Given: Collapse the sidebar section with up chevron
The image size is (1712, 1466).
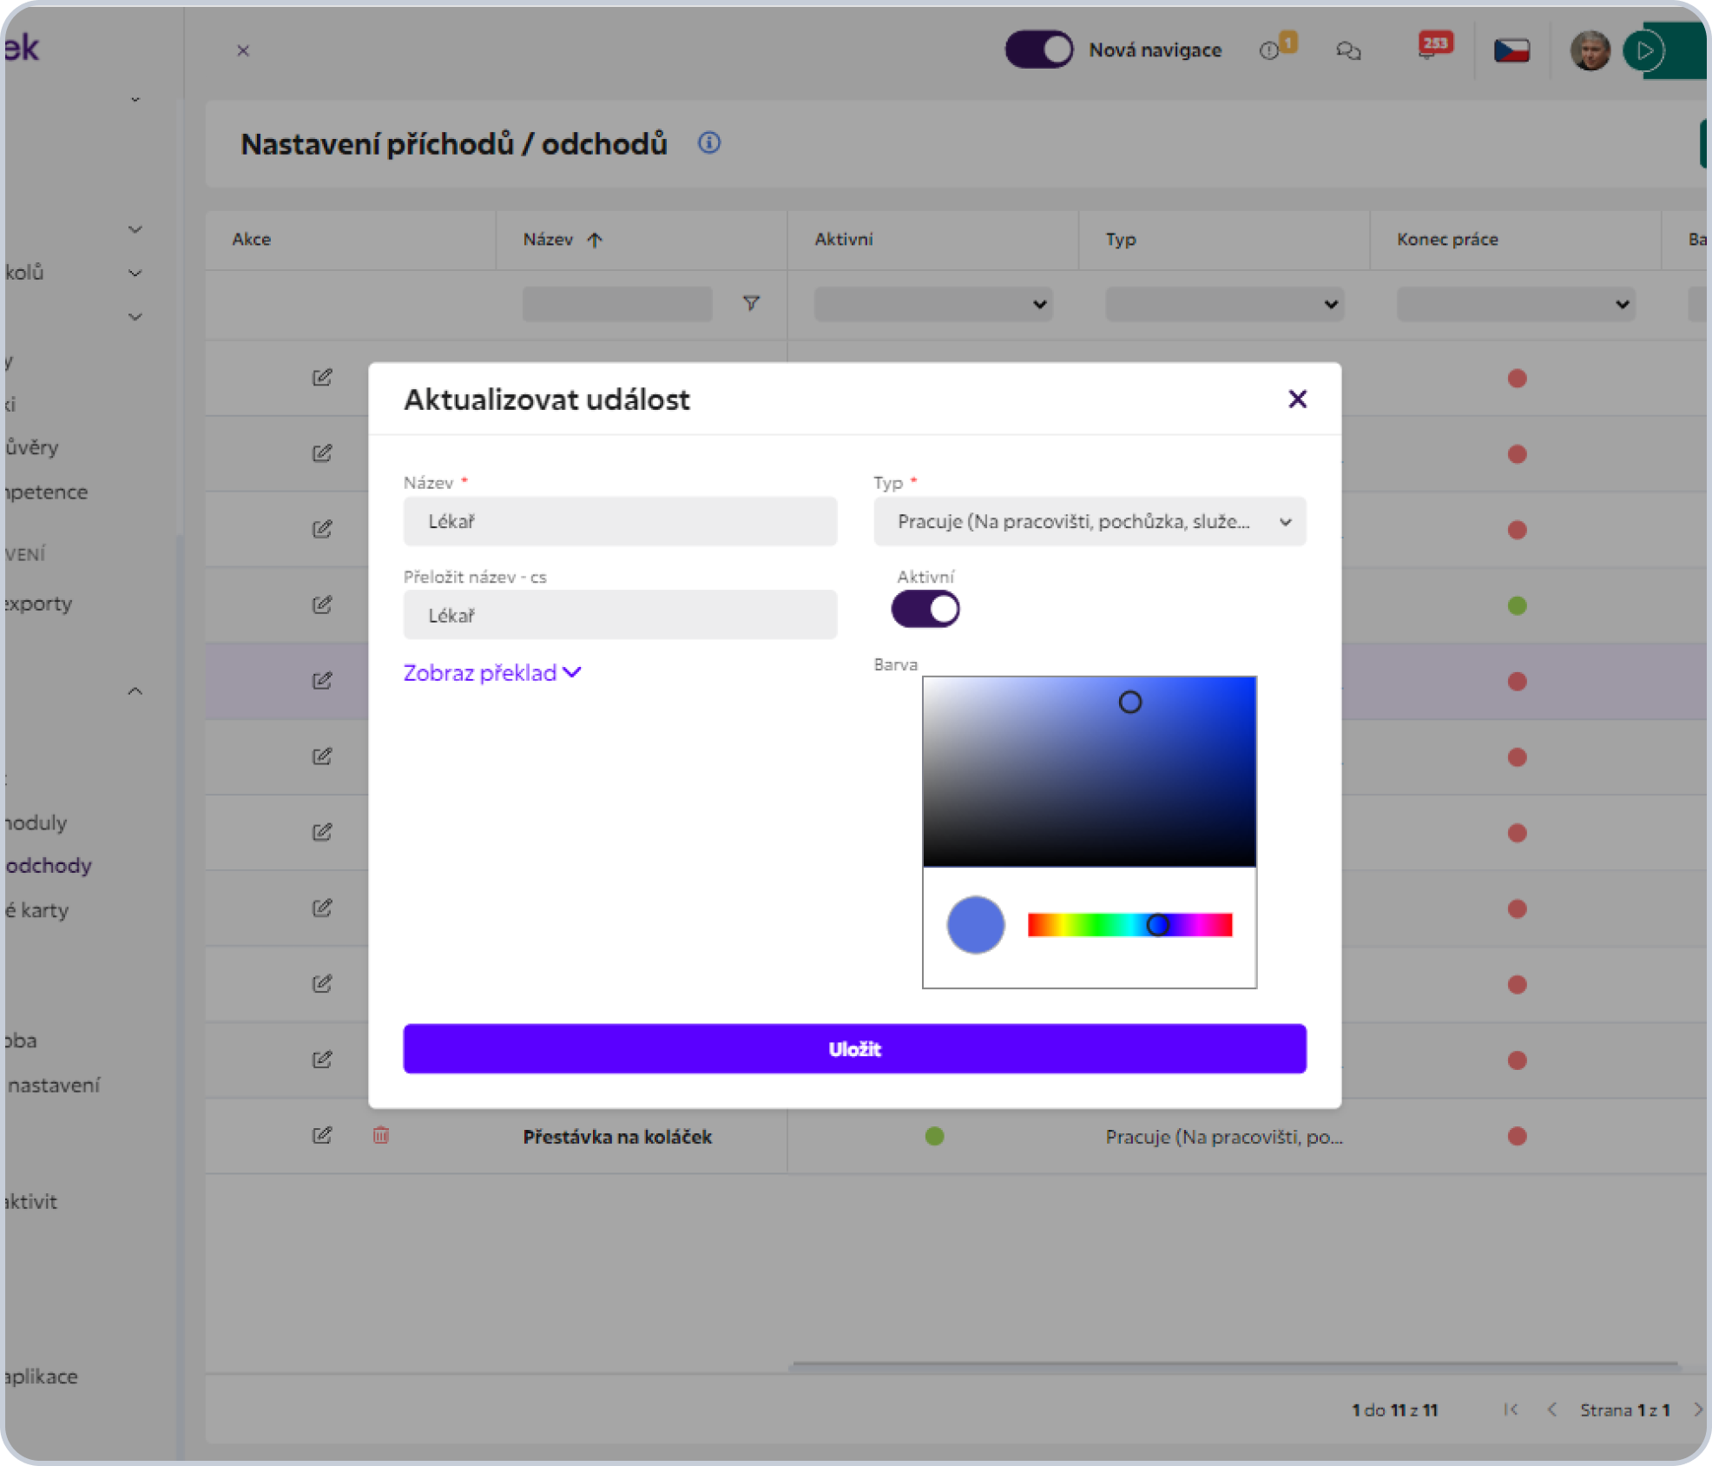Looking at the screenshot, I should coord(135,691).
